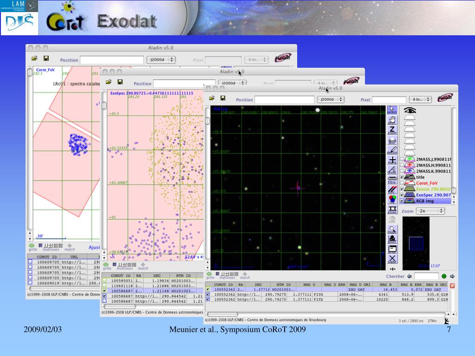The height and width of the screenshot is (356, 475).
Task: Click the 'suppr' delete tool
Action: pos(392,259)
